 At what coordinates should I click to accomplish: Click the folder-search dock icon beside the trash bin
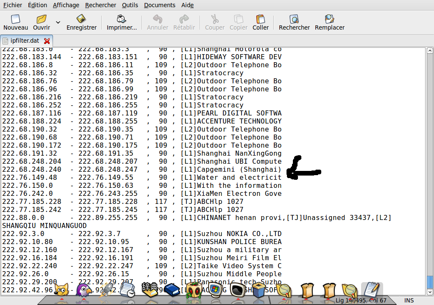(x=284, y=291)
